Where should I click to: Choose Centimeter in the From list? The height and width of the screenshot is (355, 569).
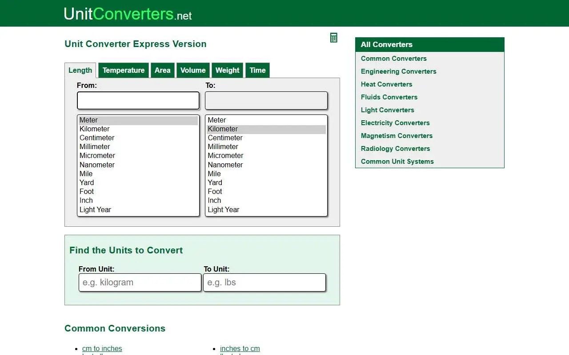tap(138, 138)
